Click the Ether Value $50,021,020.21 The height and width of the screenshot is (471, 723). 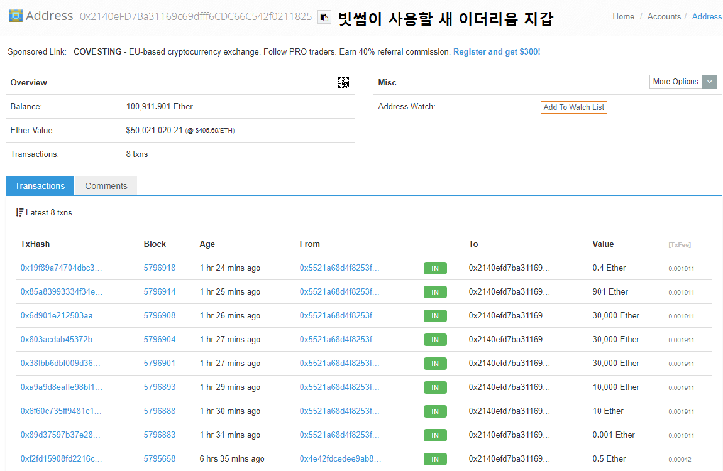point(155,130)
